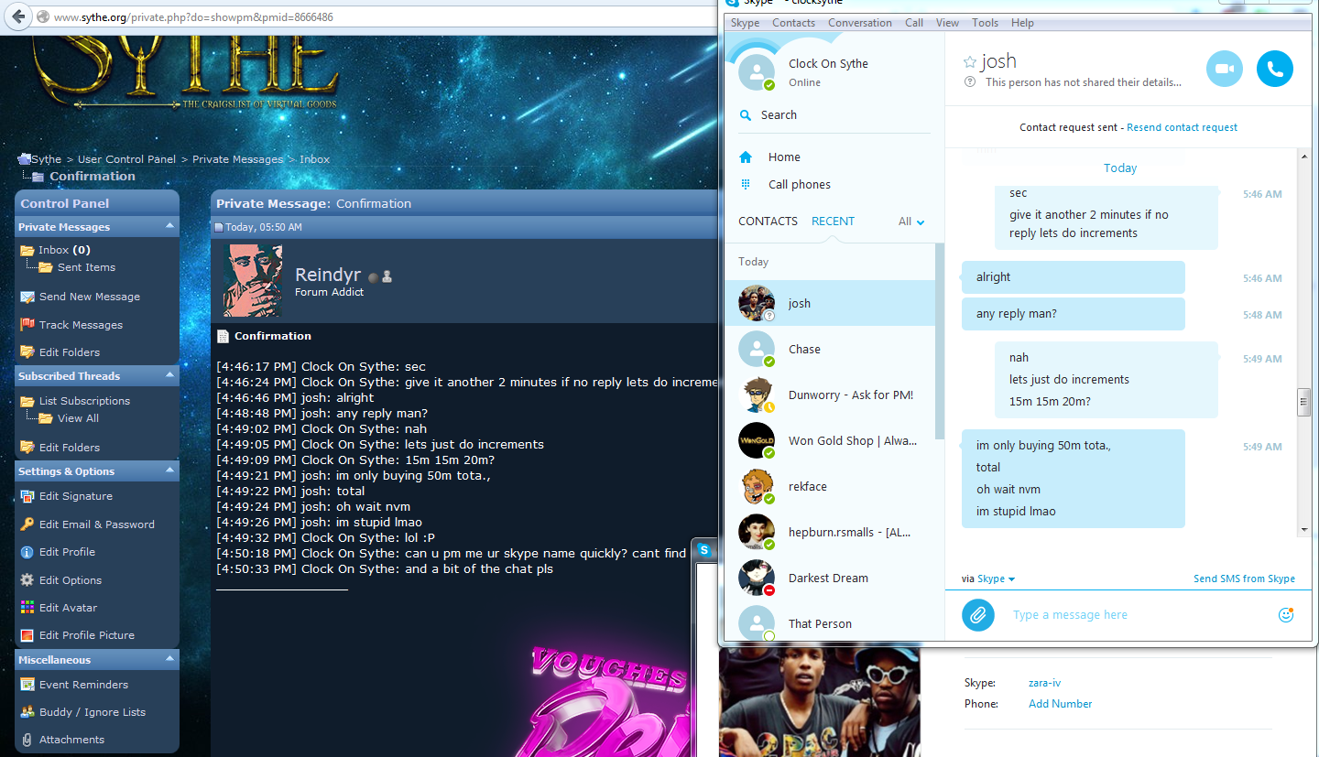Click the Edit Signature icon
This screenshot has width=1319, height=757.
[27, 496]
